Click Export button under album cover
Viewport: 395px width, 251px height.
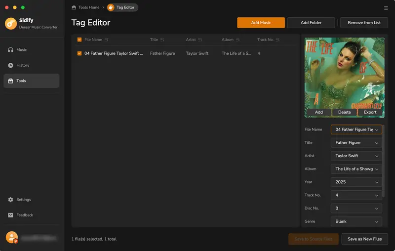pyautogui.click(x=370, y=112)
